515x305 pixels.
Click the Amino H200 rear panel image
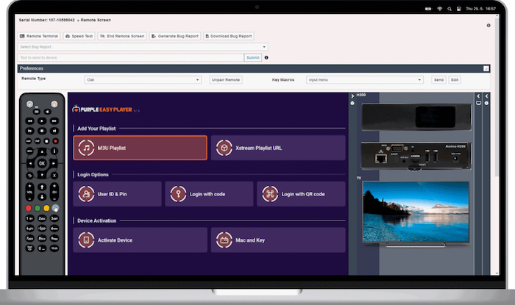click(416, 156)
